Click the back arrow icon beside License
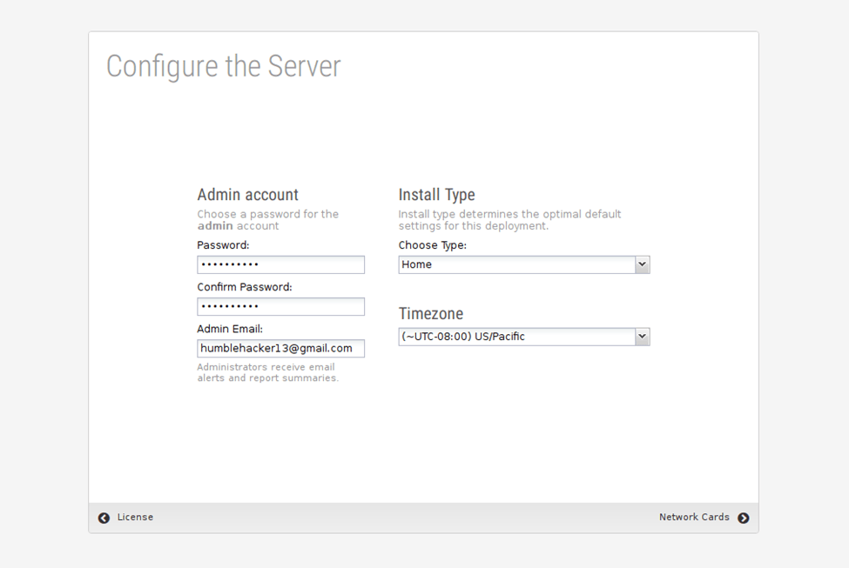This screenshot has height=568, width=849. tap(104, 518)
